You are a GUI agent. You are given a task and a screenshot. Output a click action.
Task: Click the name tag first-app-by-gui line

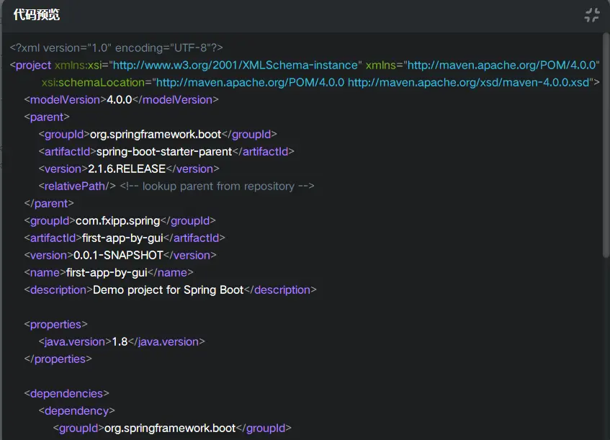click(109, 272)
